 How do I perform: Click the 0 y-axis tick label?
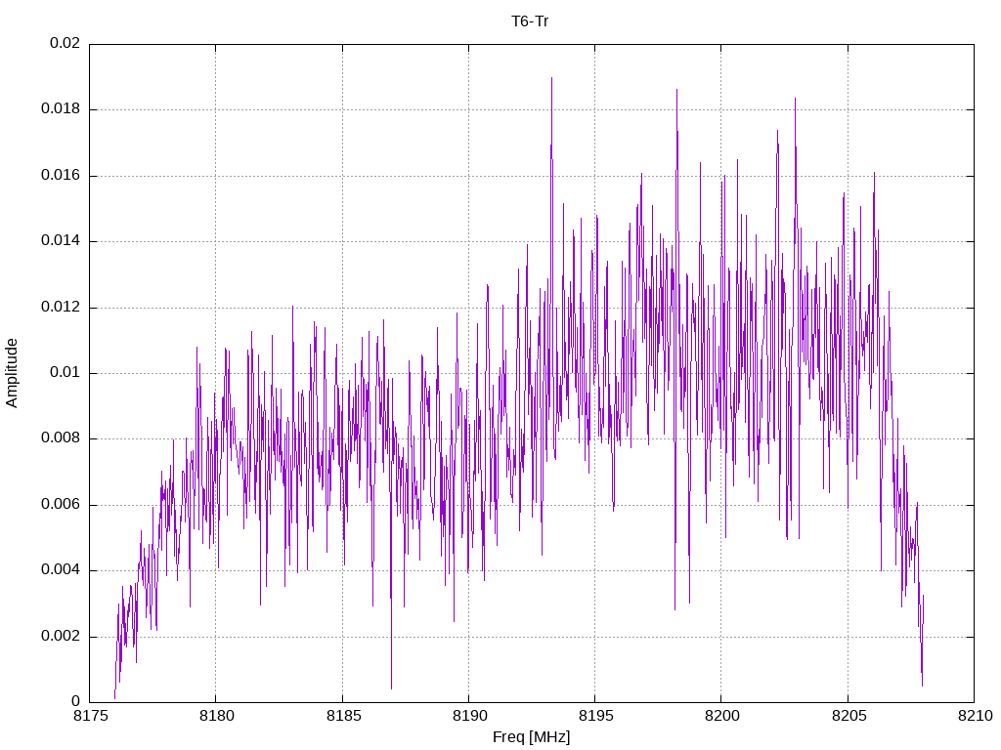76,701
